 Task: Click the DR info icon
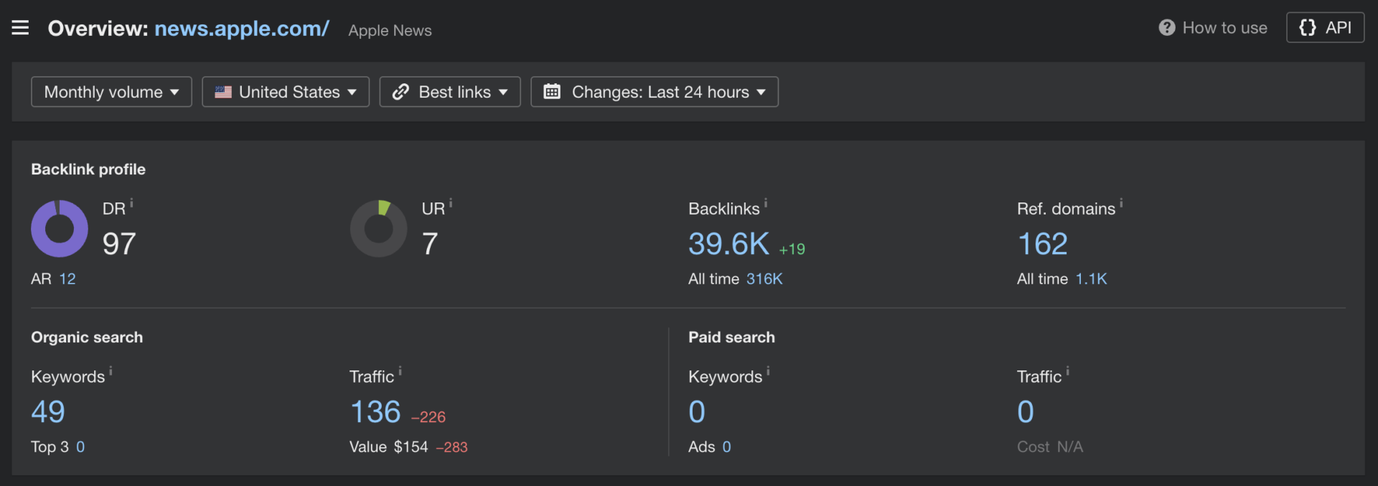coord(131,204)
